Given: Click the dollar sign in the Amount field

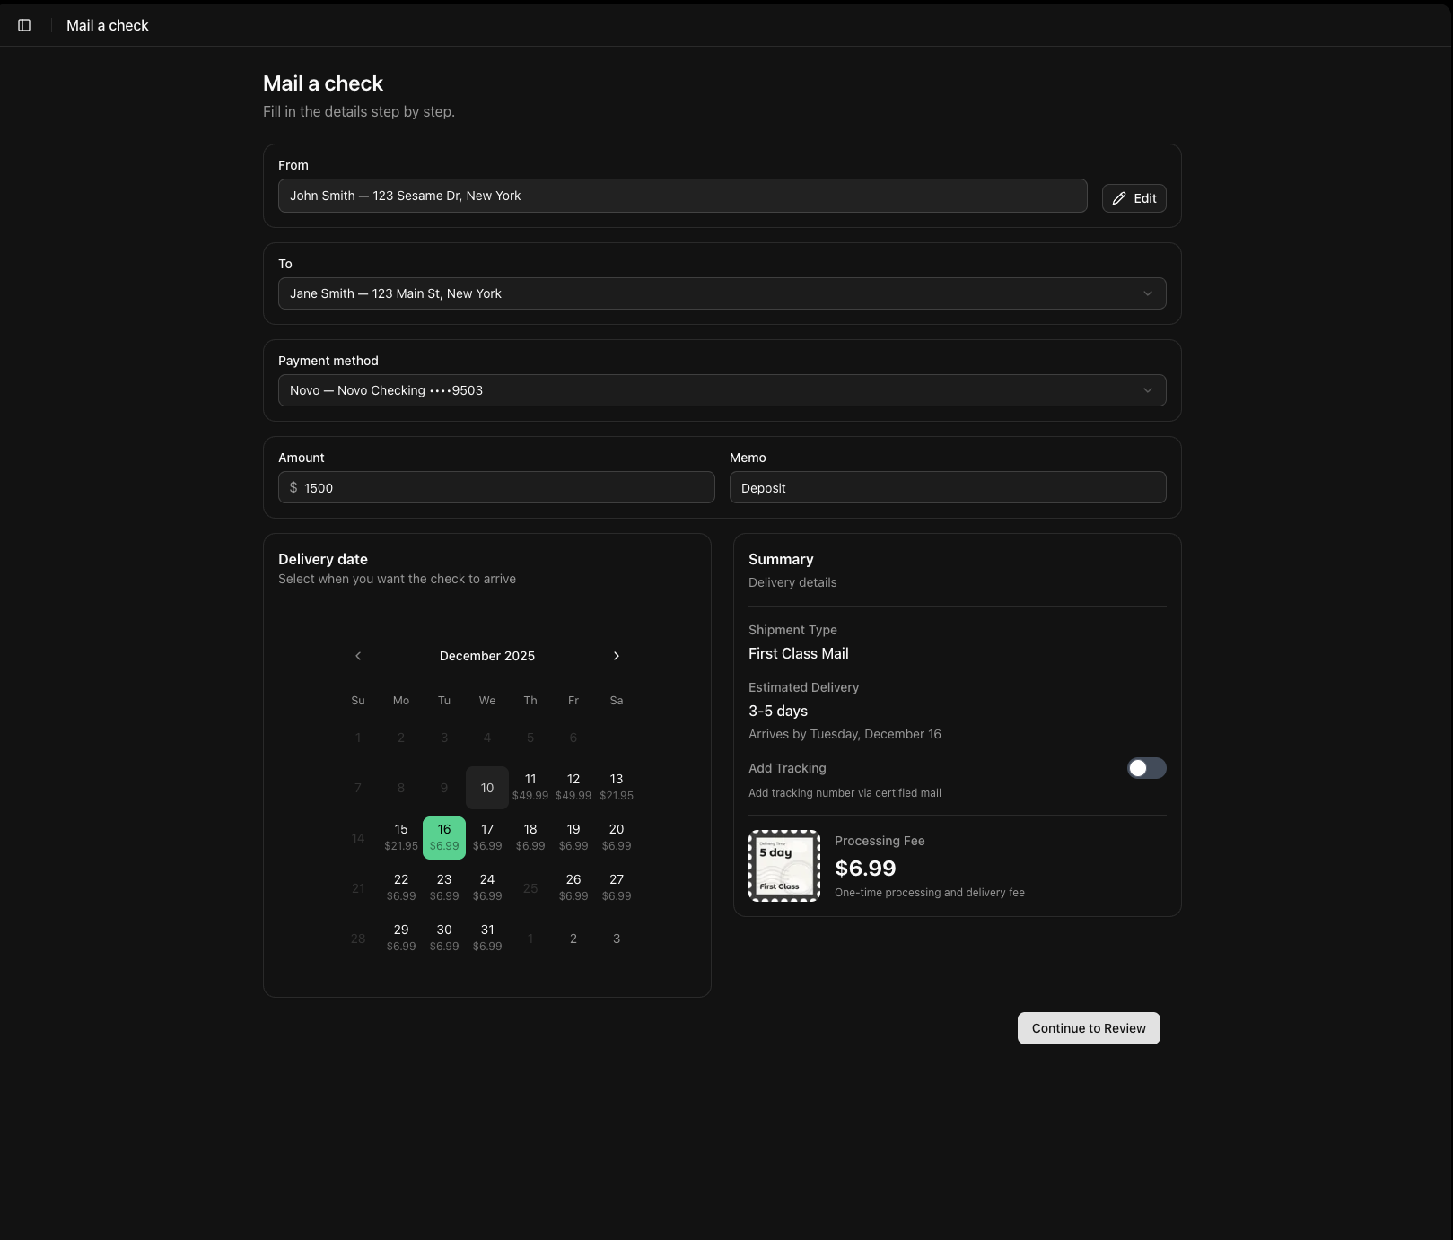Looking at the screenshot, I should [293, 487].
